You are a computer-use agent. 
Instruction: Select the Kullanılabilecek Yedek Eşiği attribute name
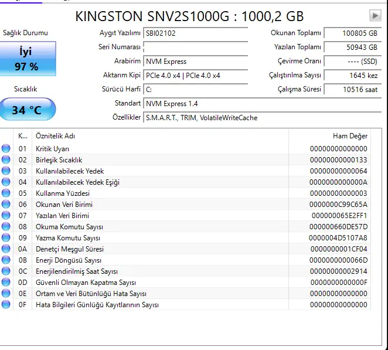click(77, 182)
